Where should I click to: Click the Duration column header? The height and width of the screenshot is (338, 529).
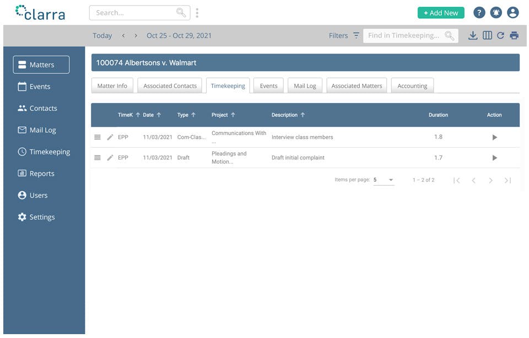click(438, 115)
